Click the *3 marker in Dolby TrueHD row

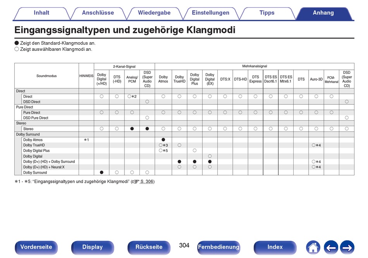[x=165, y=145]
